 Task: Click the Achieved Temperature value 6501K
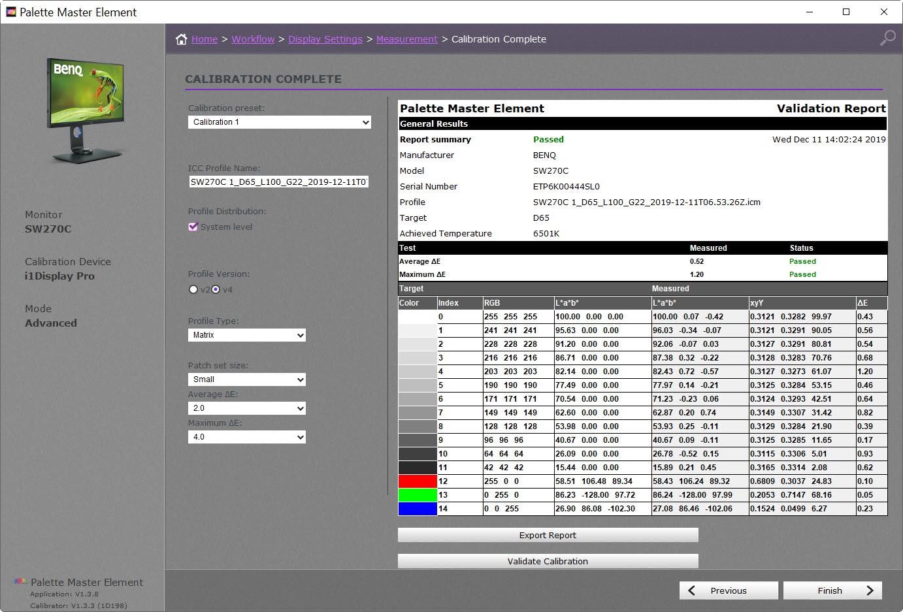point(546,233)
